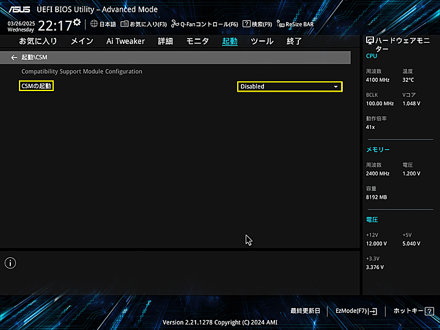Image resolution: width=440 pixels, height=330 pixels.
Task: Click the back arrow beside 起動\CSM
Action: (13, 57)
